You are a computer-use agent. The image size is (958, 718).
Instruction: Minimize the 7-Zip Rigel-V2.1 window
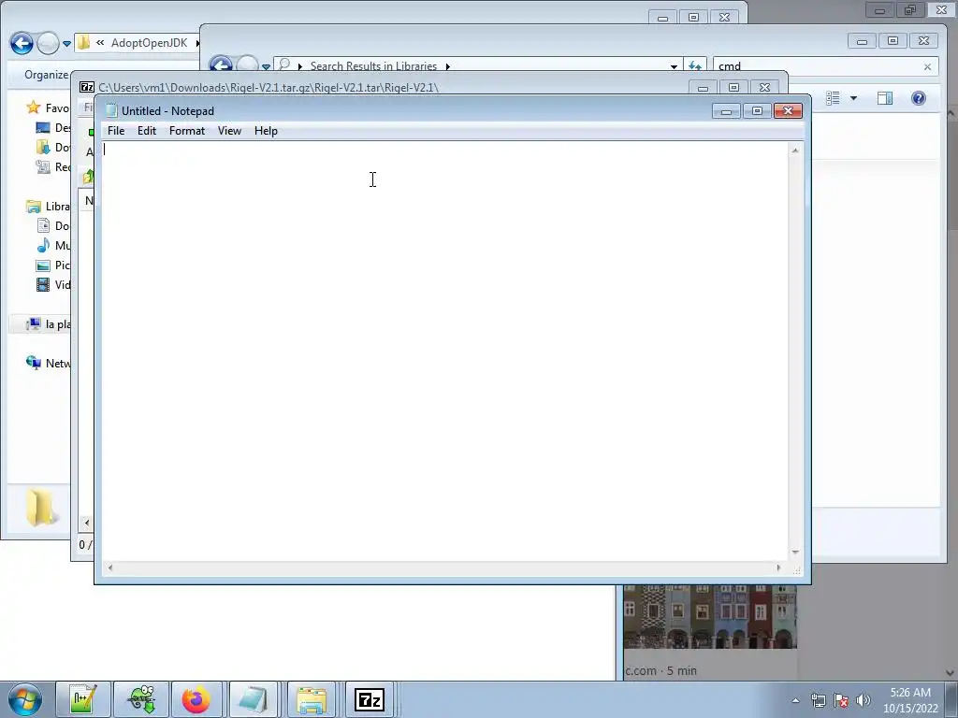[703, 88]
